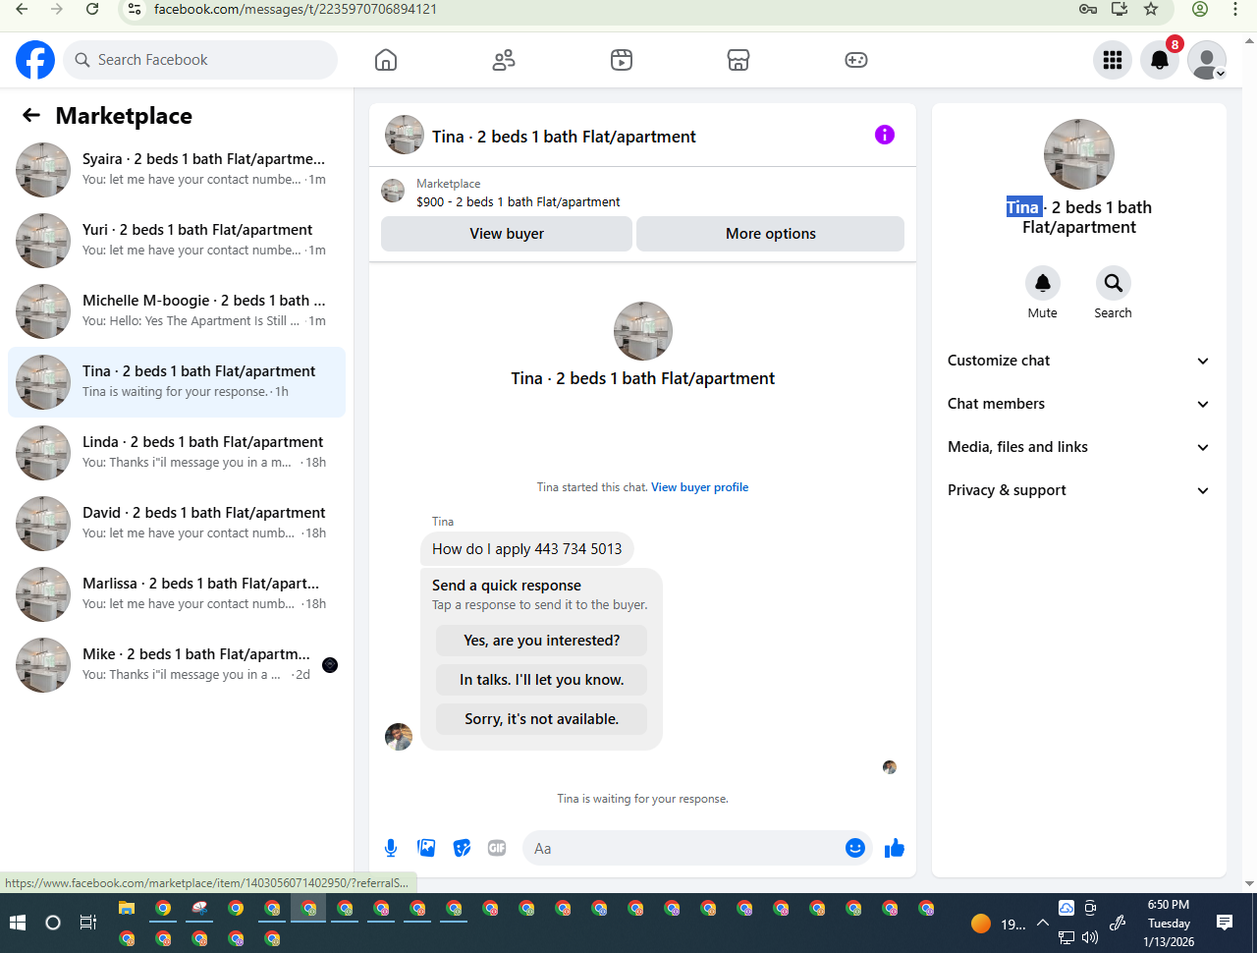
Task: Go back with the browser back arrow
Action: [22, 9]
